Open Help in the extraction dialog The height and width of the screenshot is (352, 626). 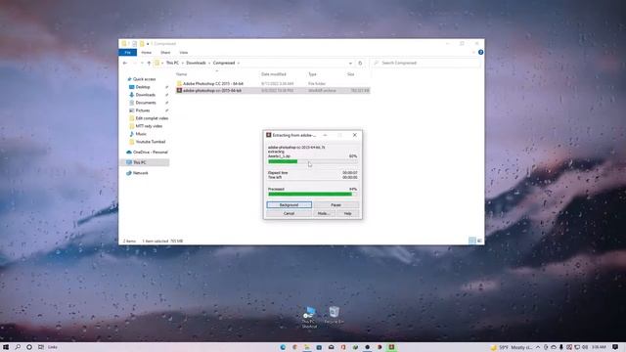coord(347,213)
